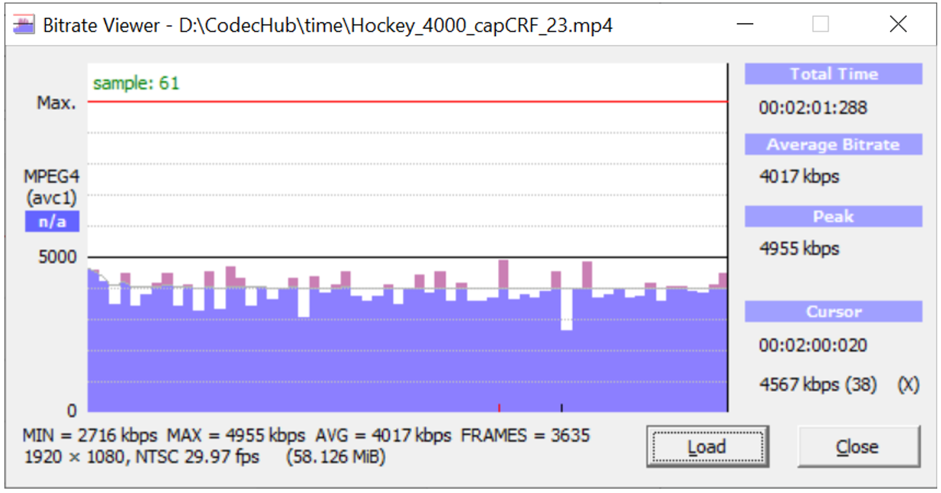Click the Load button
Viewport: 941px width, 493px height.
tap(707, 447)
